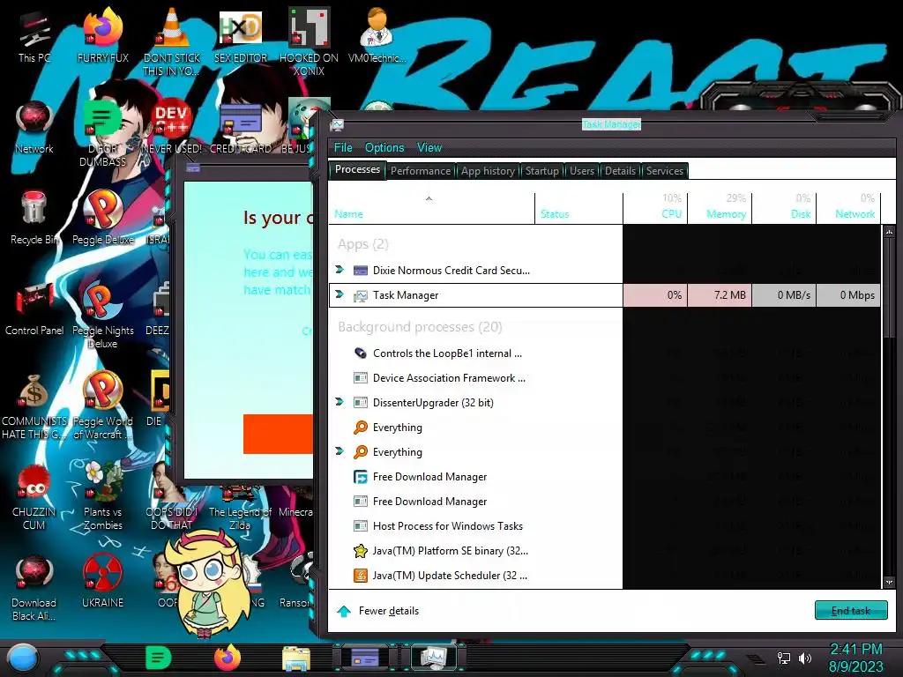Viewport: 903px width, 677px height.
Task: Launch Peggle World of Warcraft shortcut
Action: tap(102, 405)
